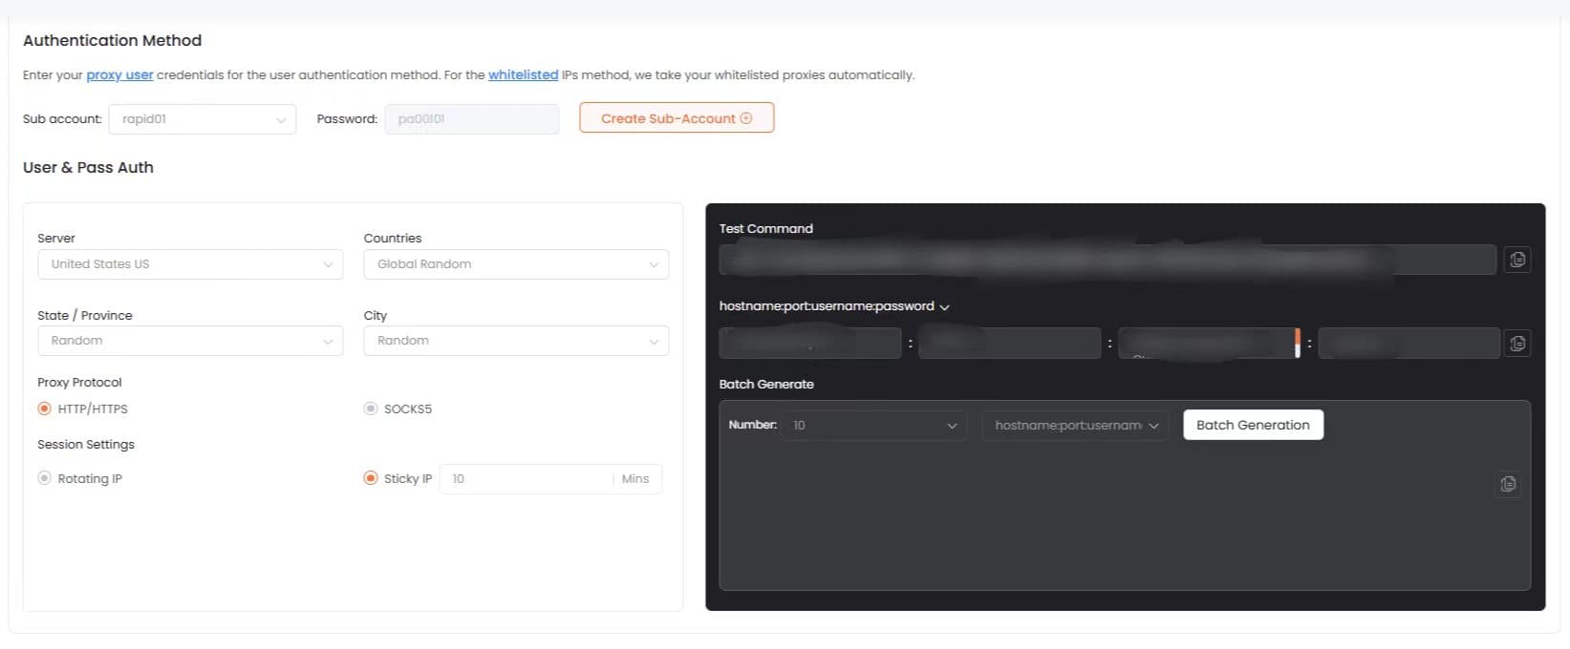Screen dimensions: 1570x649
Task: Expand the hostname:port:username:password format selector
Action: pyautogui.click(x=834, y=306)
